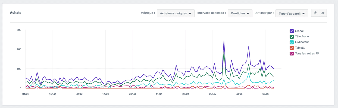338x108 pixels.
Task: Click the 11/04 date on the x-axis
Action: 159,94
